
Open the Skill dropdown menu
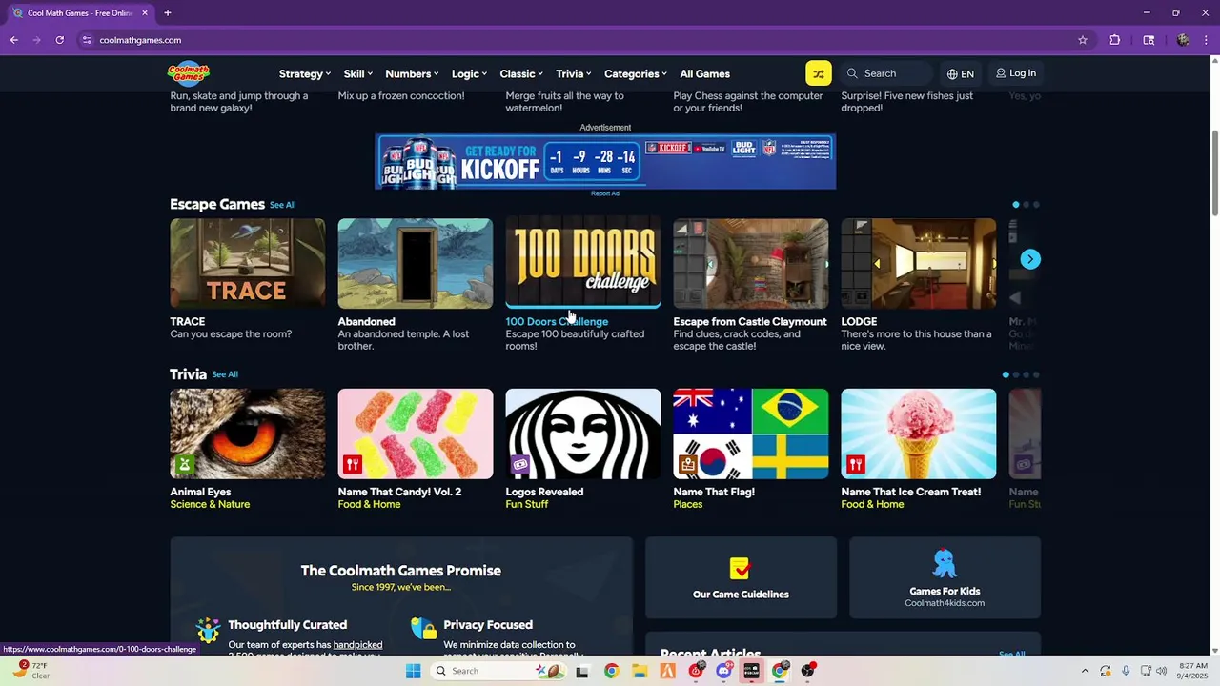(x=358, y=74)
